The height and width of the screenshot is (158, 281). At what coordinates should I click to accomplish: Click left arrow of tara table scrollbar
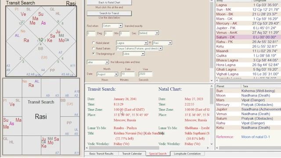pos(217,148)
